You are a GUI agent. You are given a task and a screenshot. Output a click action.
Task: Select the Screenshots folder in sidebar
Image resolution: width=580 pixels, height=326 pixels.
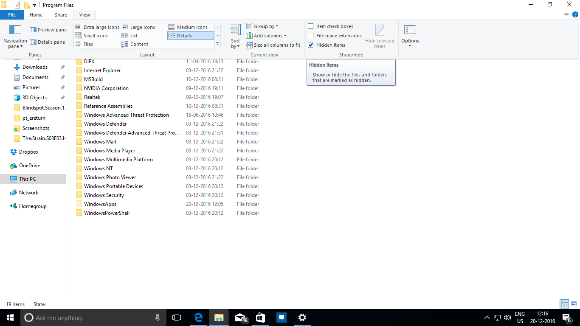tap(36, 128)
